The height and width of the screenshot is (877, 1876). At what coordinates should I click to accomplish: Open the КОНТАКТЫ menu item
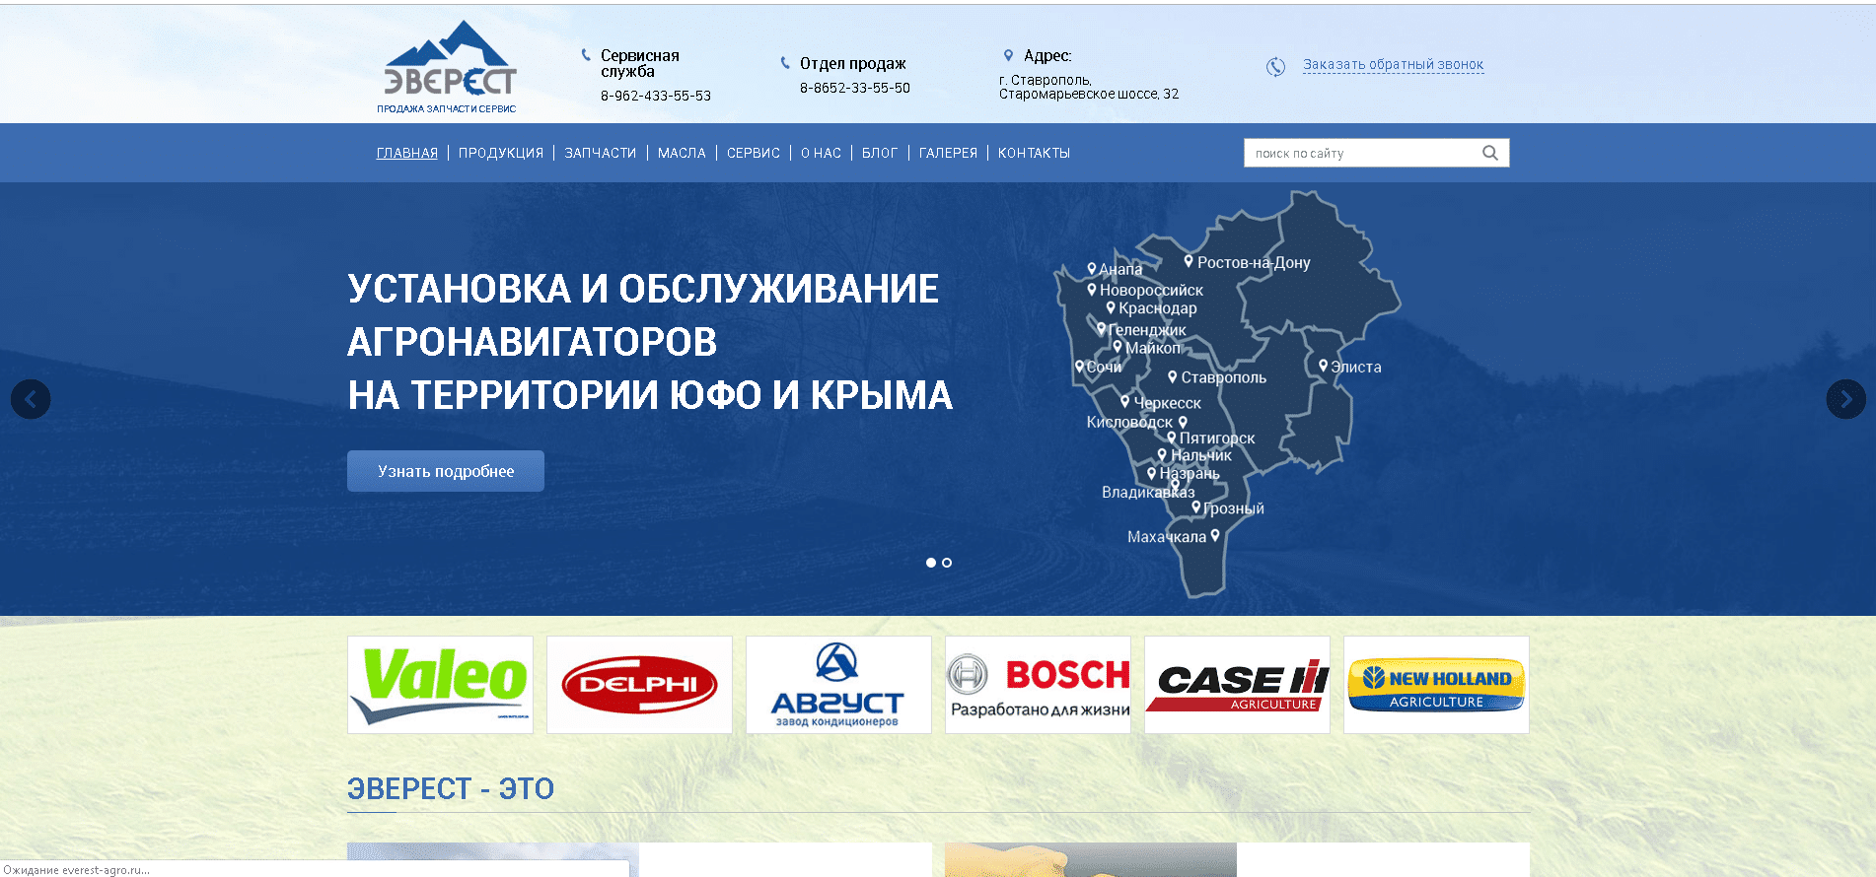(x=1034, y=153)
